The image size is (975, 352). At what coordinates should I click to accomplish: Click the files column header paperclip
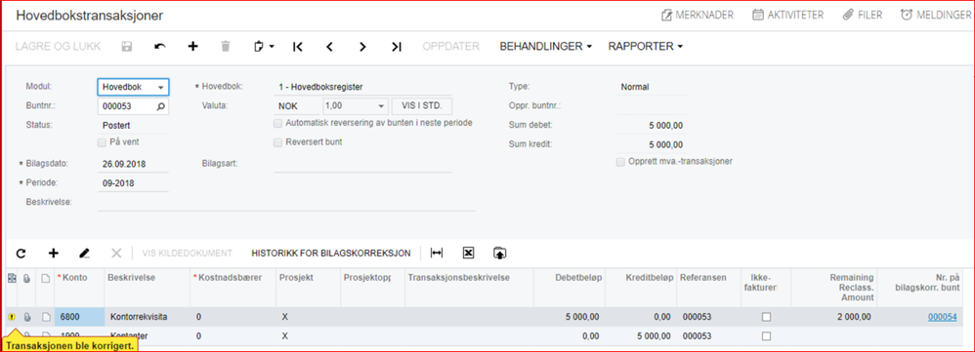pos(26,279)
